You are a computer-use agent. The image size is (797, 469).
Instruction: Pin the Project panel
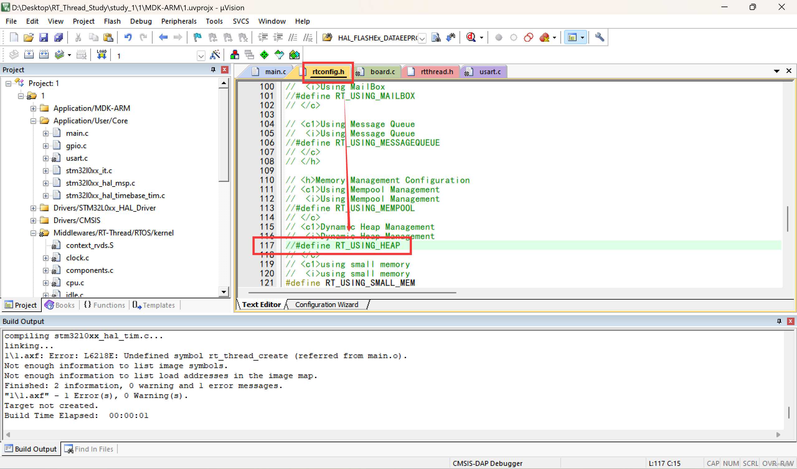tap(213, 70)
